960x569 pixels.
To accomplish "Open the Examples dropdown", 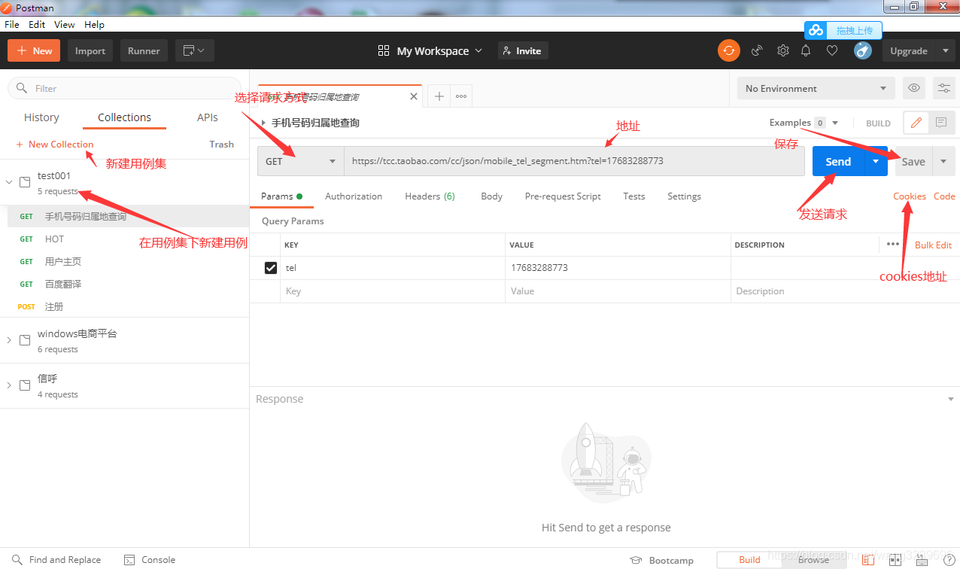I will pos(804,123).
